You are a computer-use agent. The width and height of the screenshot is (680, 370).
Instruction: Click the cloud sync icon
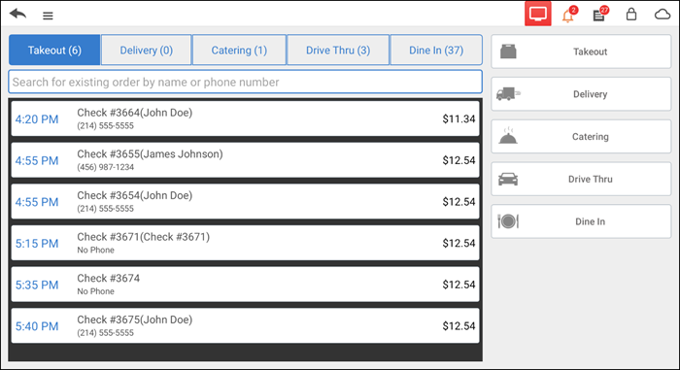tap(663, 15)
